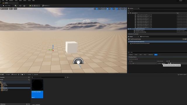This screenshot has width=187, height=105.
Task: Open the File menu
Action: coord(3,1)
